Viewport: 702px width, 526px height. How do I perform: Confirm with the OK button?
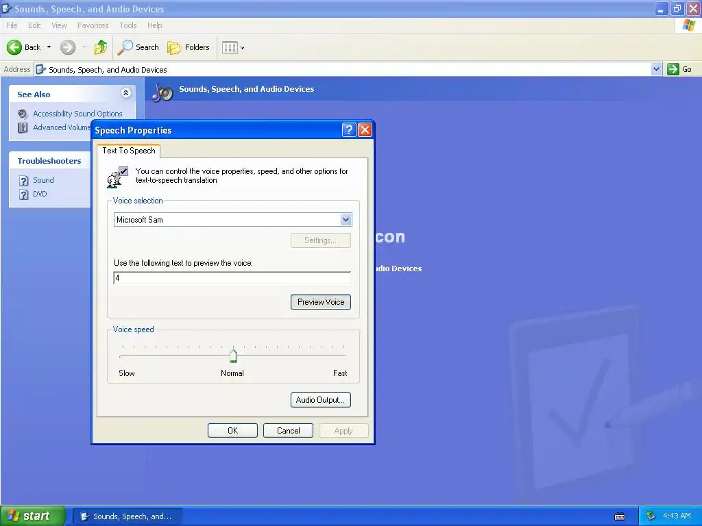click(x=232, y=431)
